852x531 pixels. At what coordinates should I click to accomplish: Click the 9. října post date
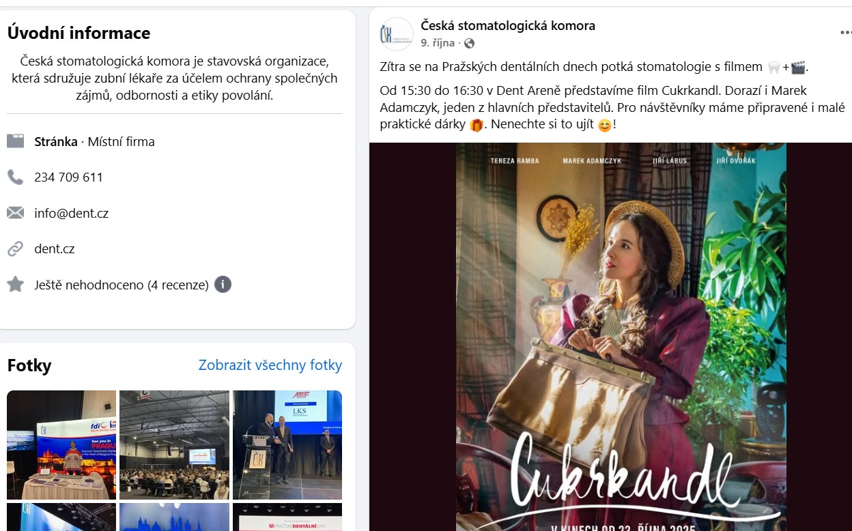438,43
